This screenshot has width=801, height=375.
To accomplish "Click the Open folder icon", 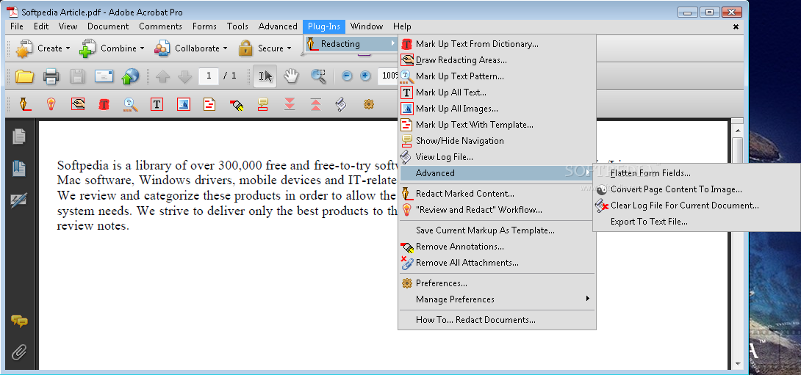I will 24,76.
